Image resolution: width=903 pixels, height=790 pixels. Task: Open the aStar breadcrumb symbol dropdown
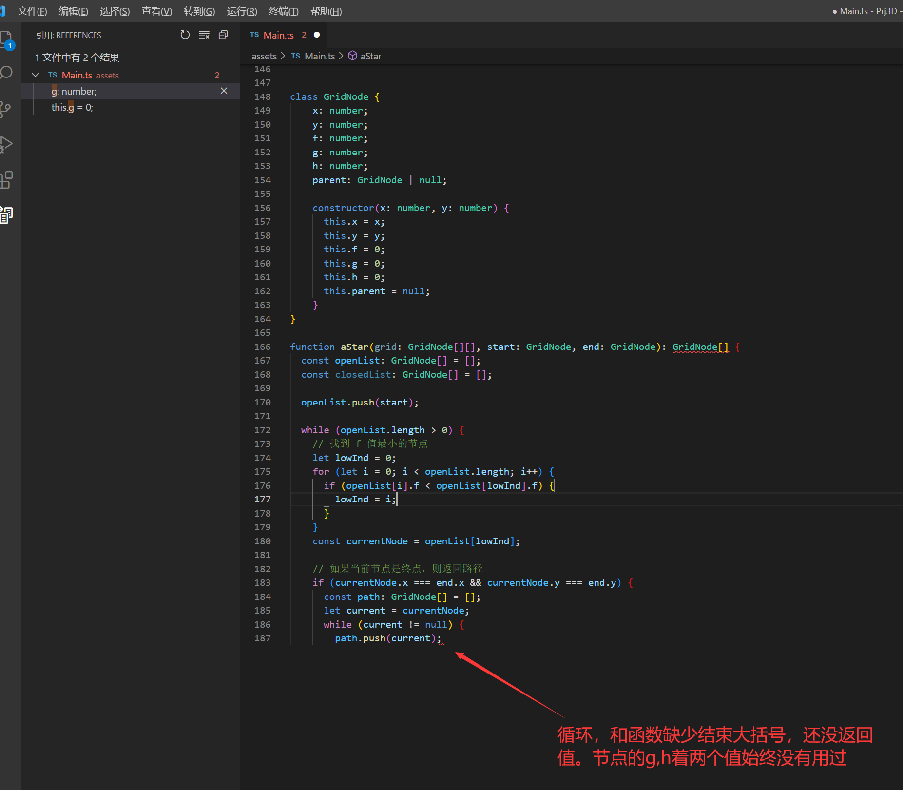[371, 56]
